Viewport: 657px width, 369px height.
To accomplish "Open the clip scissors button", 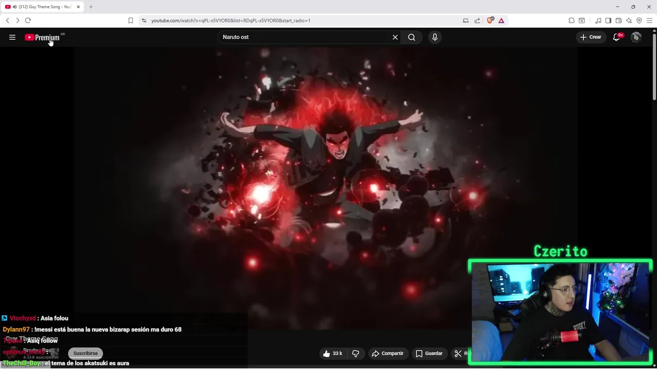I will [x=460, y=353].
